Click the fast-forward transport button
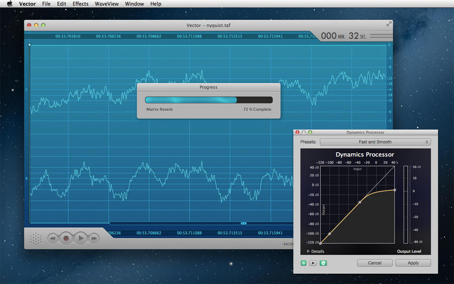This screenshot has width=454, height=284. point(95,239)
